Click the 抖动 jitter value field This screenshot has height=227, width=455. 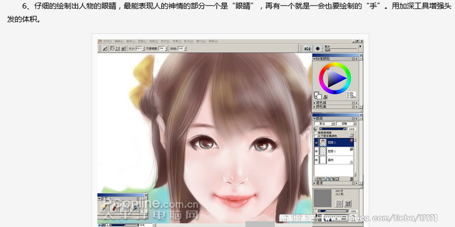click(181, 48)
